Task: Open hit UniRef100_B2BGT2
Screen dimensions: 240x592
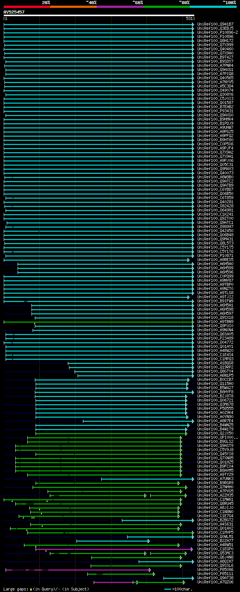Action: pyautogui.click(x=215, y=520)
